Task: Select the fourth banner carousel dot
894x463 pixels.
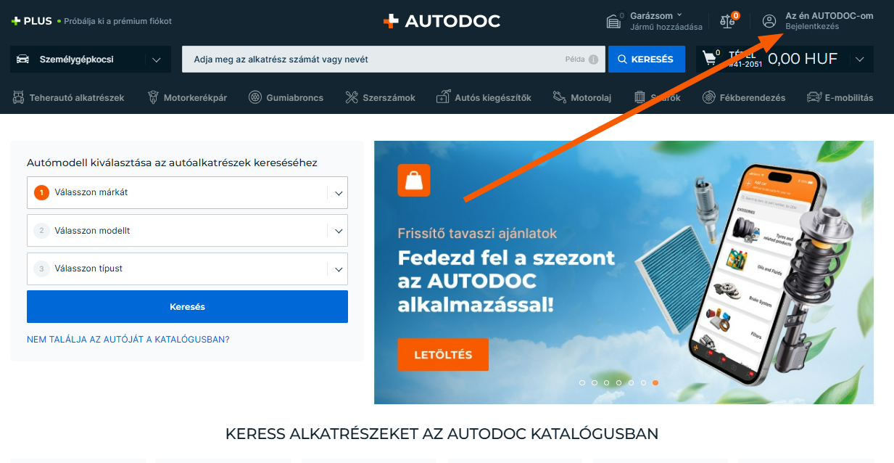Action: point(618,382)
